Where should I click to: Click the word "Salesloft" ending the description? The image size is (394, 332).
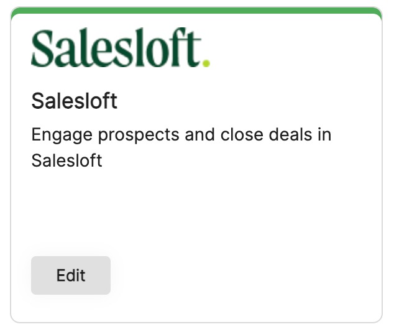66,160
